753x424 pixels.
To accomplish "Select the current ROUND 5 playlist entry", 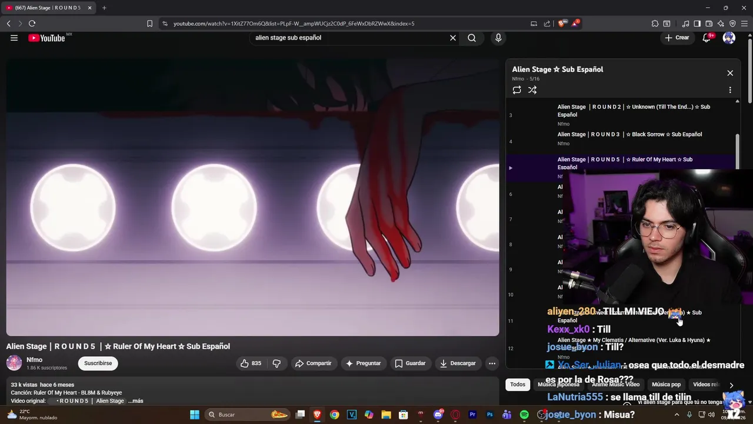I will 621,167.
